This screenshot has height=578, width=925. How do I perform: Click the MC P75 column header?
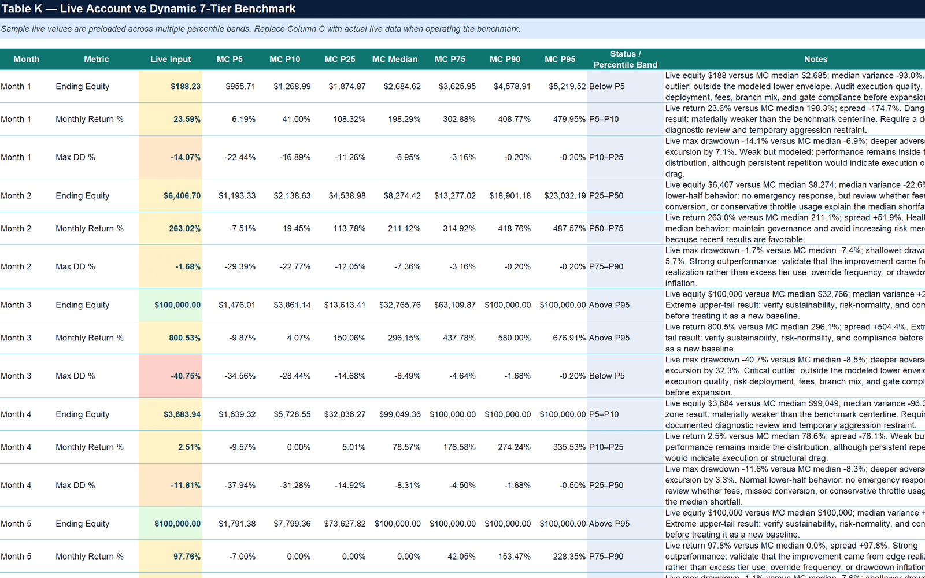[x=450, y=59]
